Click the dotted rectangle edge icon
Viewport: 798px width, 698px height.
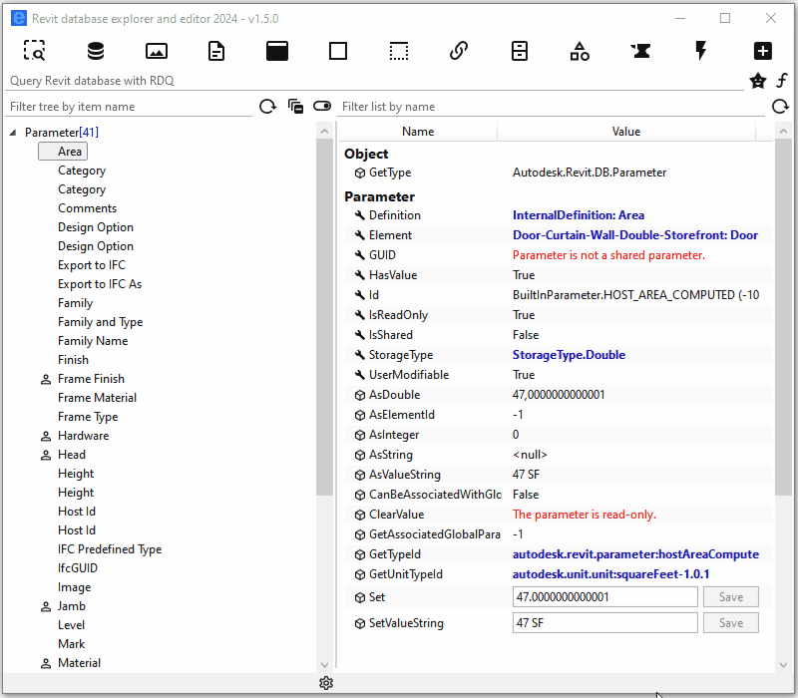[398, 51]
